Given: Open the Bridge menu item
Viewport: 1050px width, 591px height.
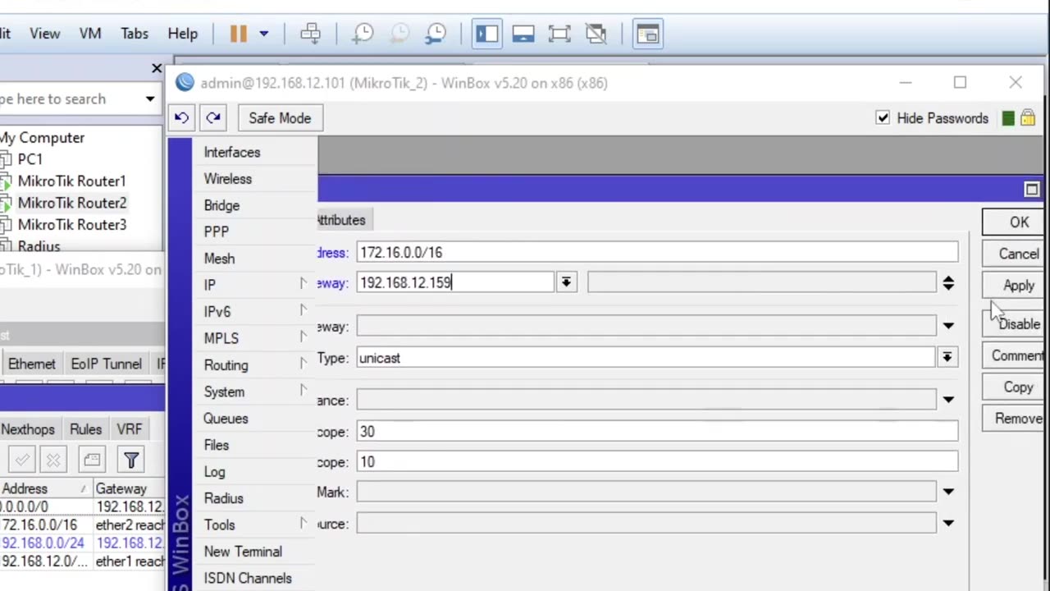Looking at the screenshot, I should coord(221,206).
